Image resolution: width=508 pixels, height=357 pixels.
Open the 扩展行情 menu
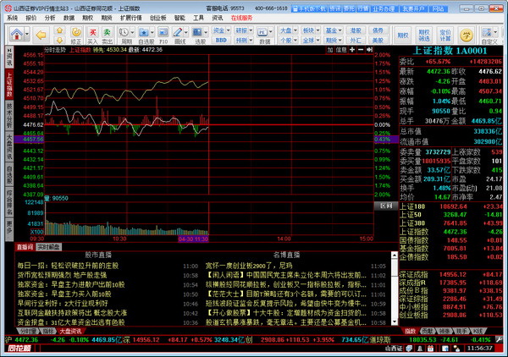click(x=131, y=18)
